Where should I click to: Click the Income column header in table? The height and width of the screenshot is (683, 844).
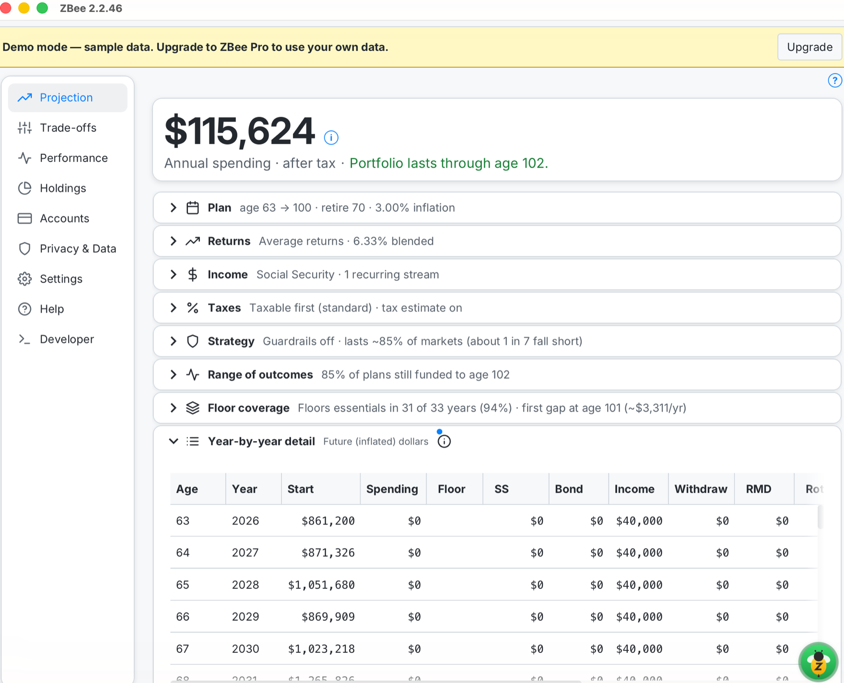click(638, 489)
